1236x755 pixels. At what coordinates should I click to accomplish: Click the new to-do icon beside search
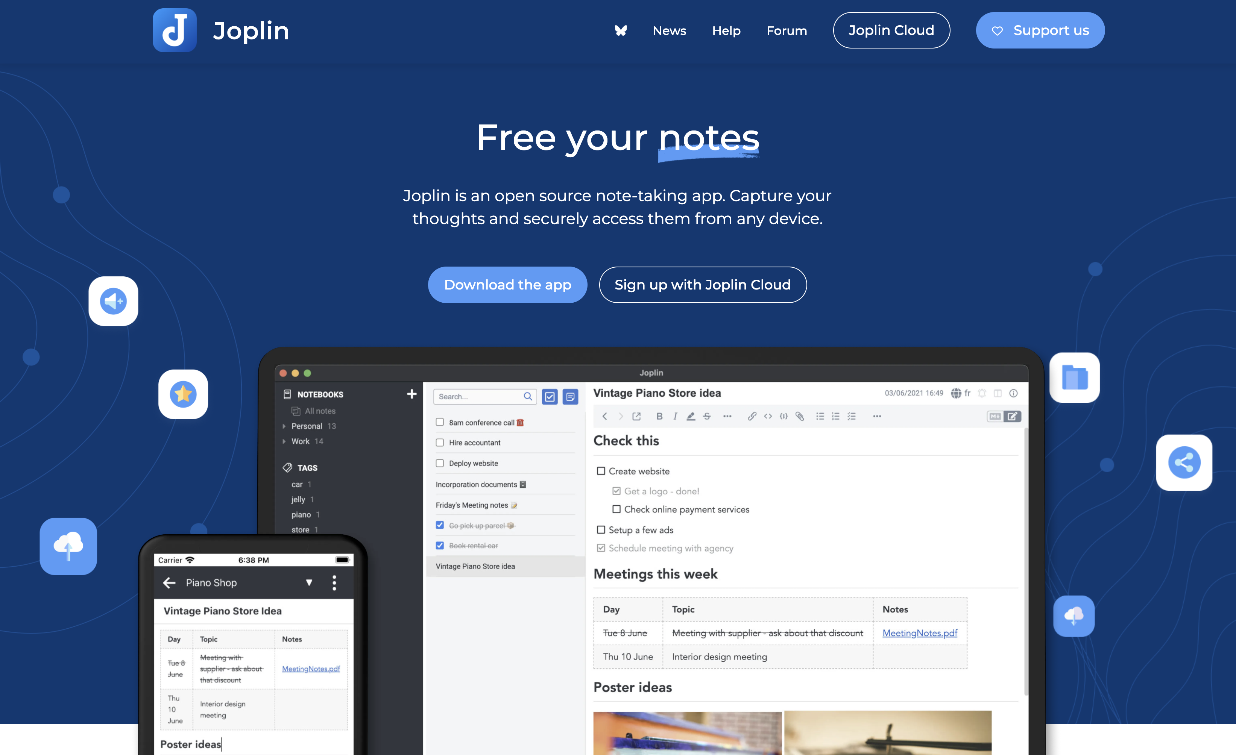coord(550,397)
